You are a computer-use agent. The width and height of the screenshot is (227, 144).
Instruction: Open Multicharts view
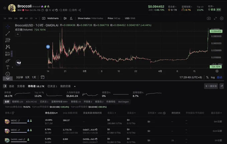[50, 18]
